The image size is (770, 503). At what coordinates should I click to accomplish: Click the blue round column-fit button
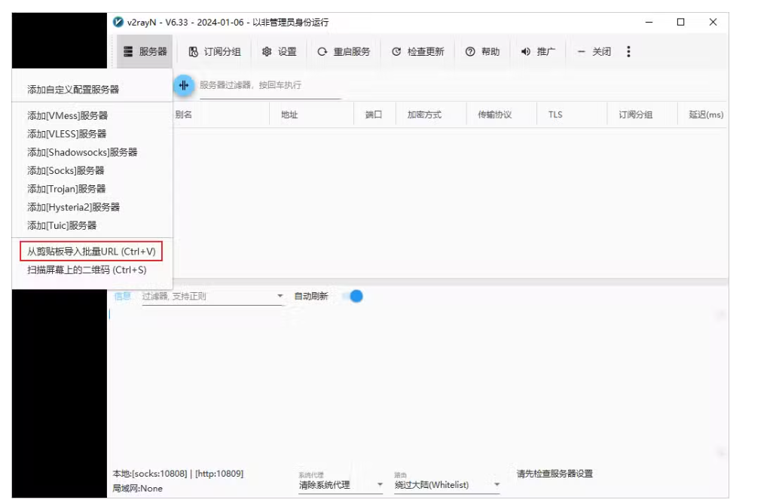(183, 85)
